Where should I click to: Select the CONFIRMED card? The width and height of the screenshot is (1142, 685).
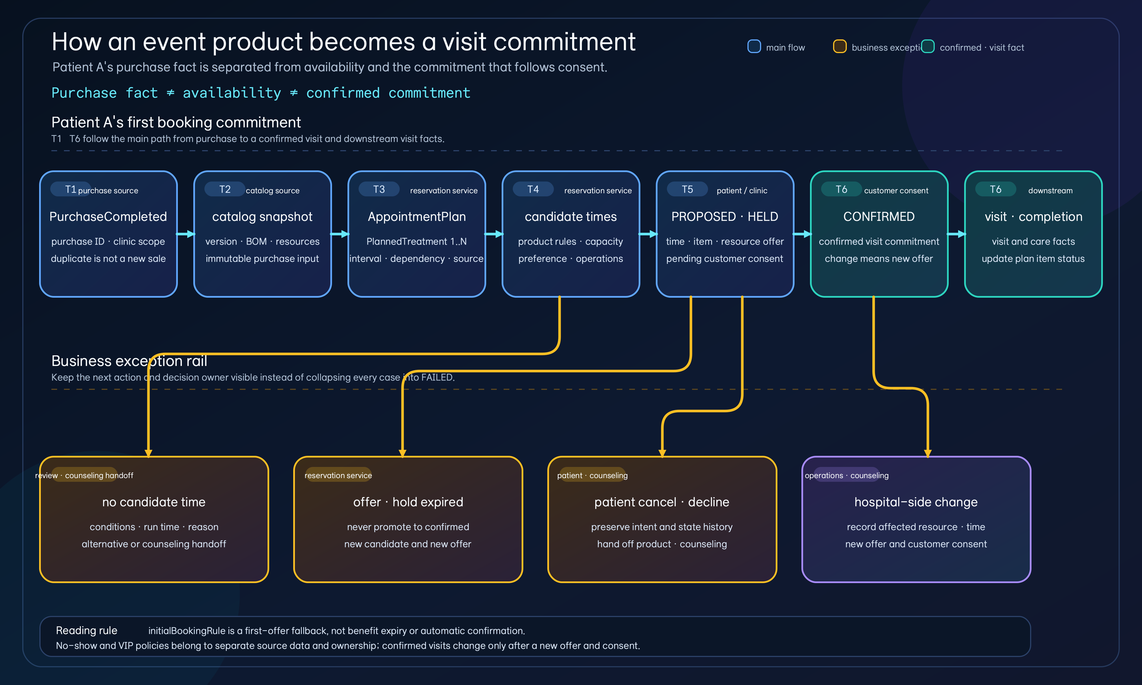(879, 234)
